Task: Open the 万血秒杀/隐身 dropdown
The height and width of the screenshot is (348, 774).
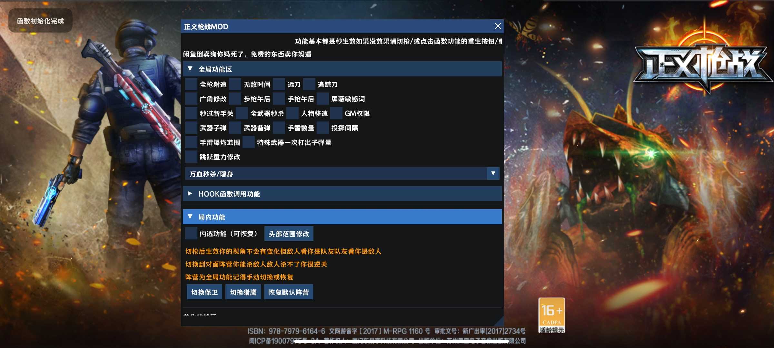Action: click(x=493, y=174)
